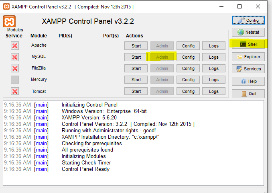Click the 'All prerequisites found' log line
The height and width of the screenshot is (193, 272).
coord(87,150)
